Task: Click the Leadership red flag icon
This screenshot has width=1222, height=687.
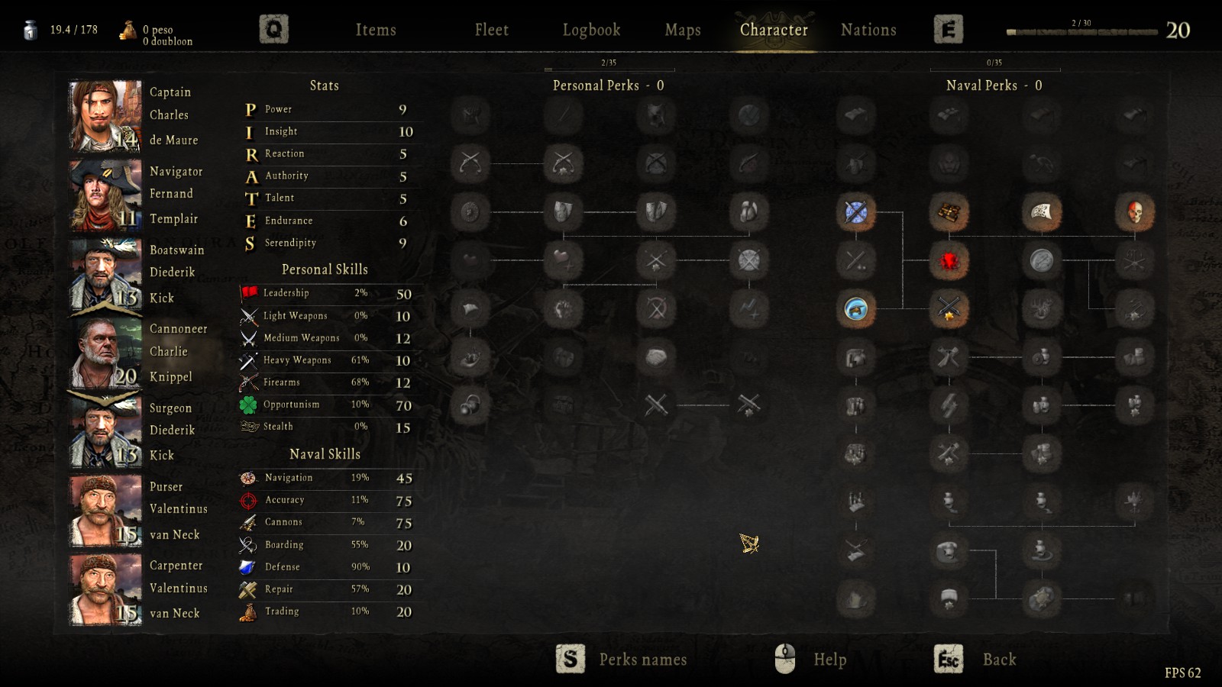Action: [249, 293]
